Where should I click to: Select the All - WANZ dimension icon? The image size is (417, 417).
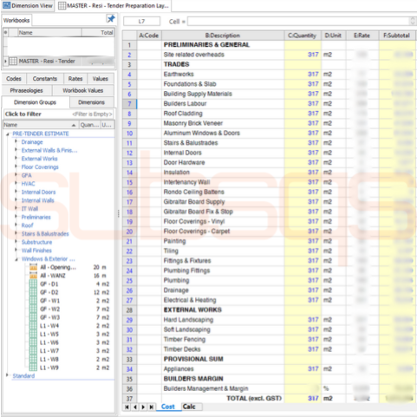[33, 276]
